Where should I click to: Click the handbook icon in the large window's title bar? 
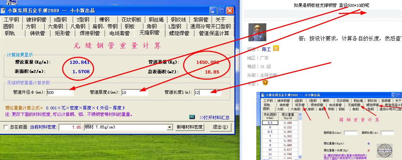(x=3, y=10)
